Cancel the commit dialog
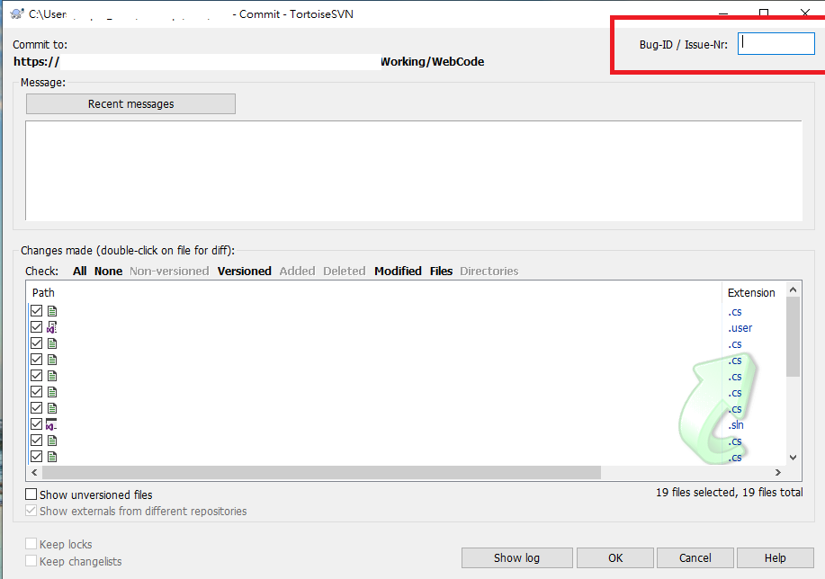Image resolution: width=825 pixels, height=579 pixels. pos(695,557)
